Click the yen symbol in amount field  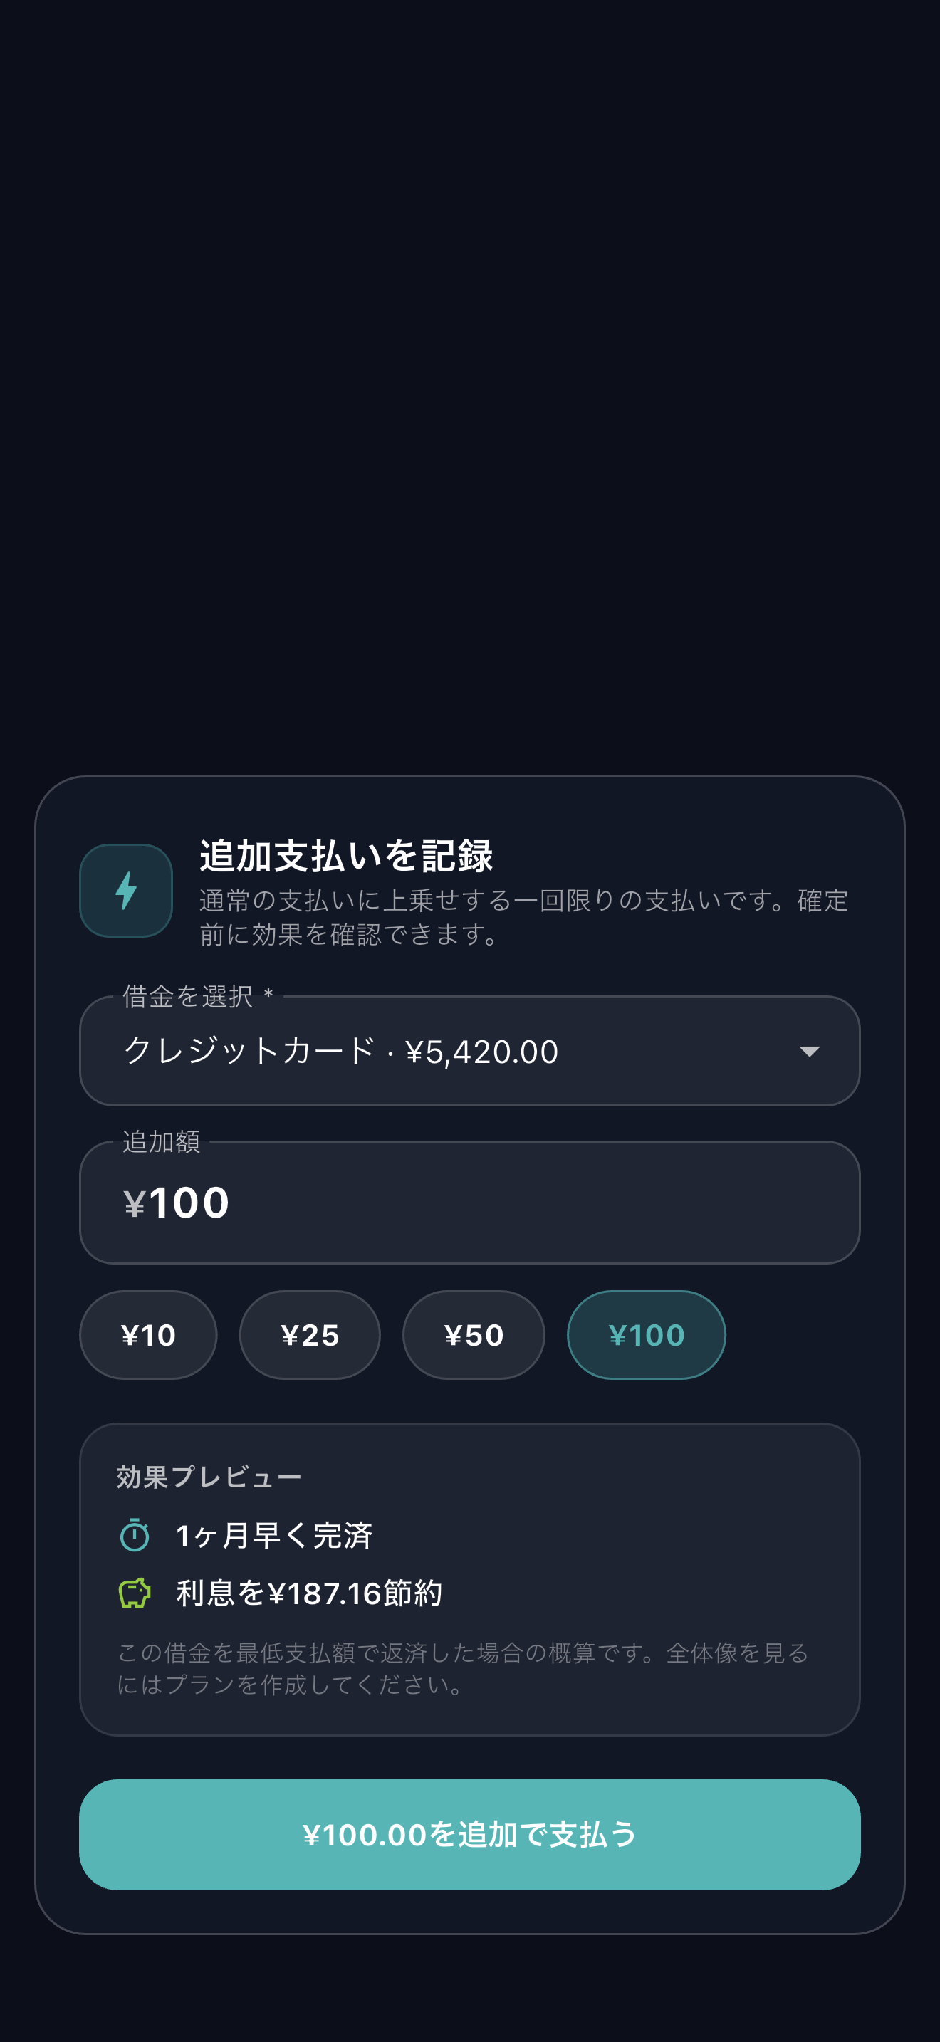134,1203
